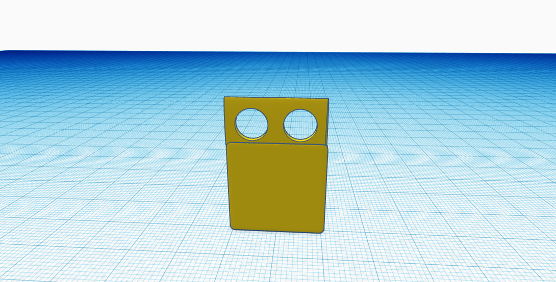Click upper panel strip above right hole

click(301, 103)
